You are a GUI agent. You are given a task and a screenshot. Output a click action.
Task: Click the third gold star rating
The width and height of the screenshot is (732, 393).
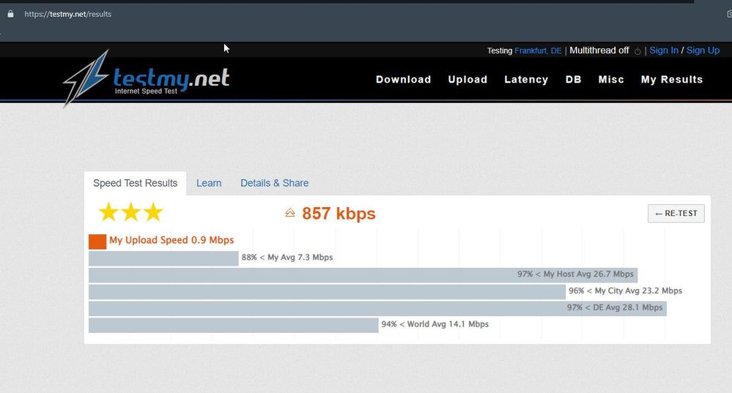tap(153, 212)
